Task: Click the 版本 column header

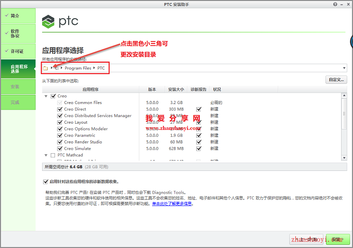Action: click(x=152, y=90)
